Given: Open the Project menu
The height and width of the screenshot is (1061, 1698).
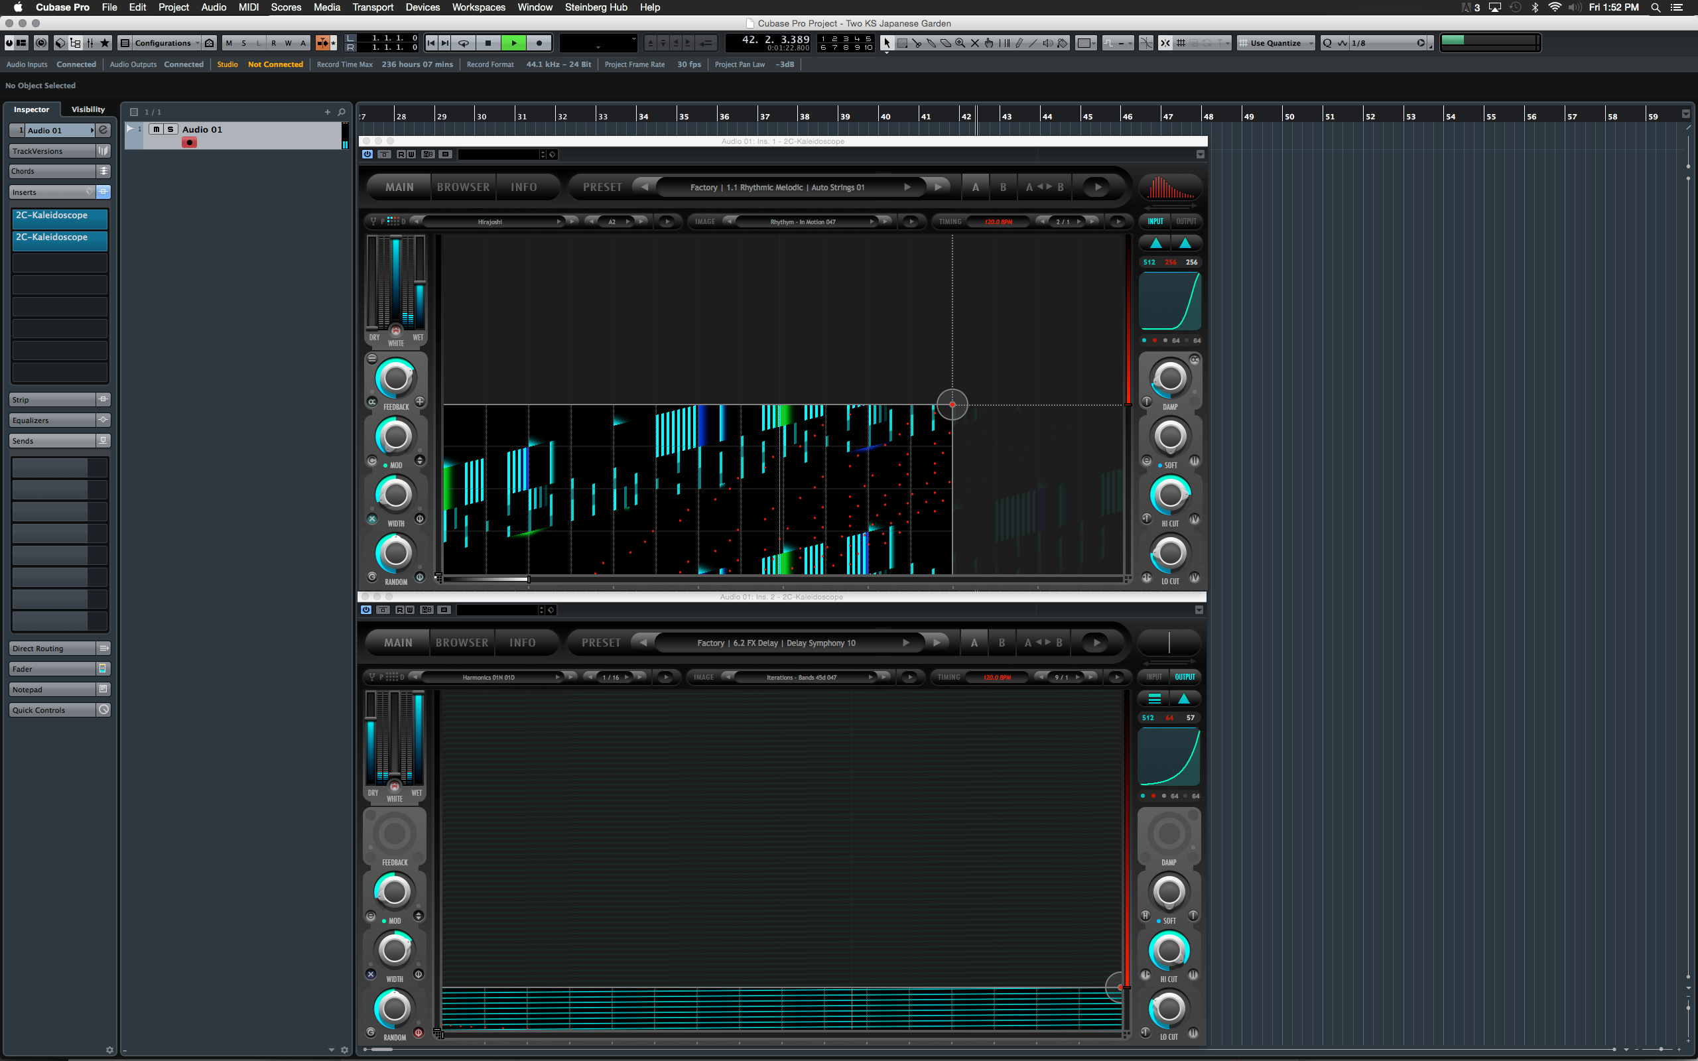Looking at the screenshot, I should point(173,7).
